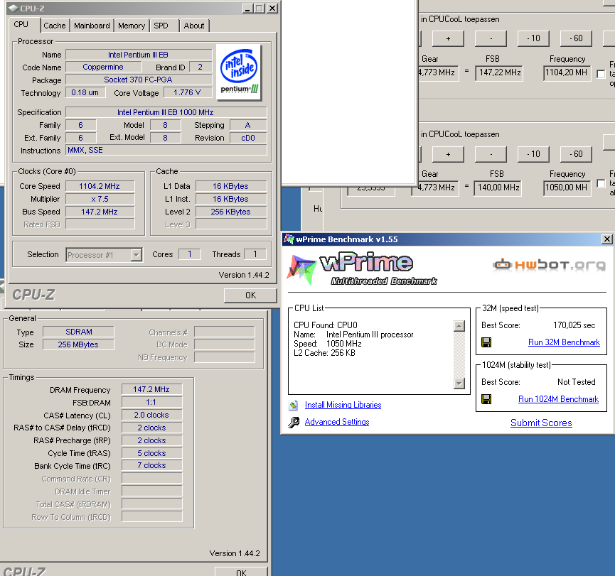Viewport: 615px width, 576px height.
Task: Click the Code Name value Coppermine
Action: (x=103, y=67)
